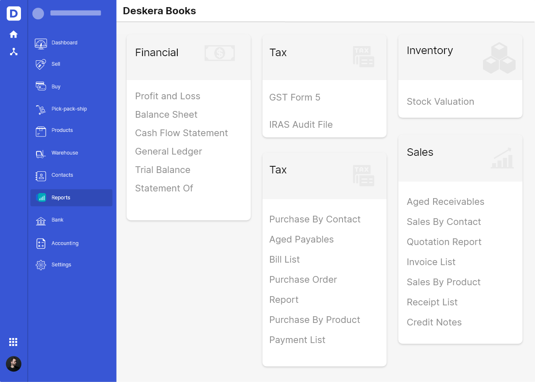Click the Reports bar chart icon

[x=41, y=198]
